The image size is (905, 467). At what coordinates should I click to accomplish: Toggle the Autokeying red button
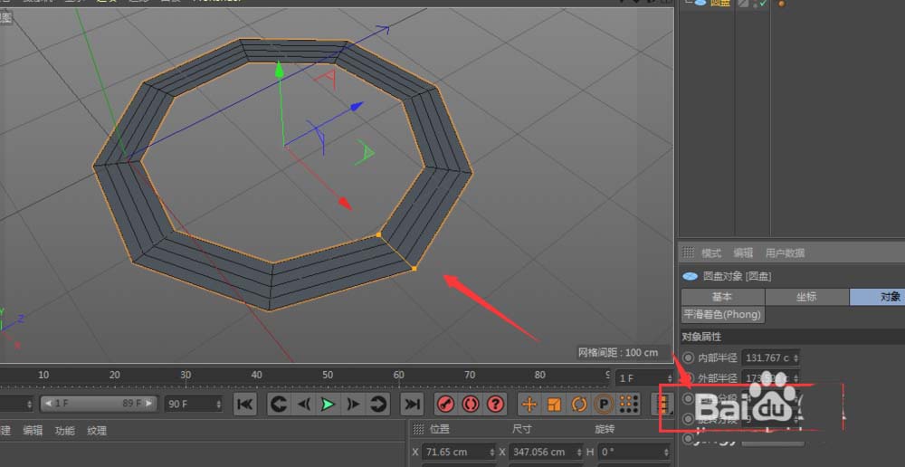coord(471,404)
